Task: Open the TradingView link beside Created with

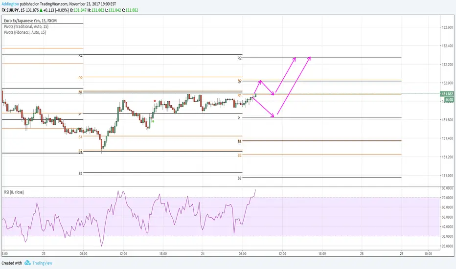Action: click(x=42, y=263)
